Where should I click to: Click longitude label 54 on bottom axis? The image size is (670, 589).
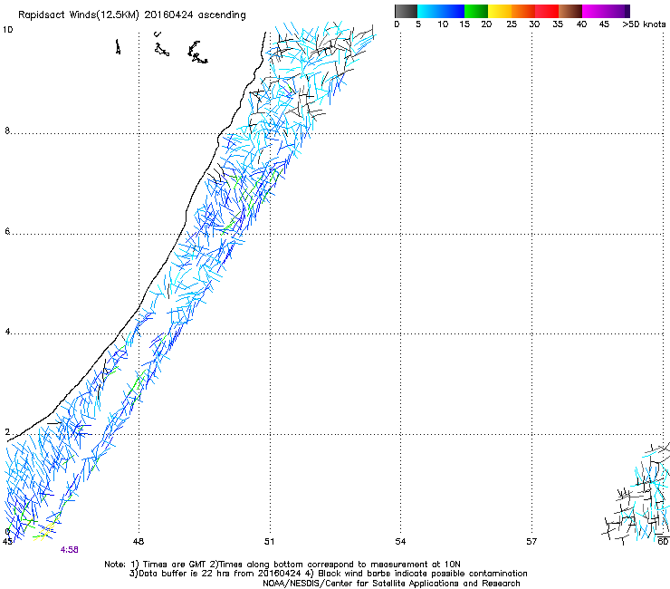point(400,542)
